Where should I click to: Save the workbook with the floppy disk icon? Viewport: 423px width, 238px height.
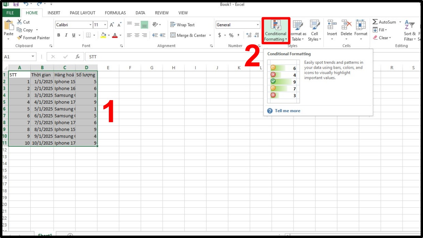[16, 4]
